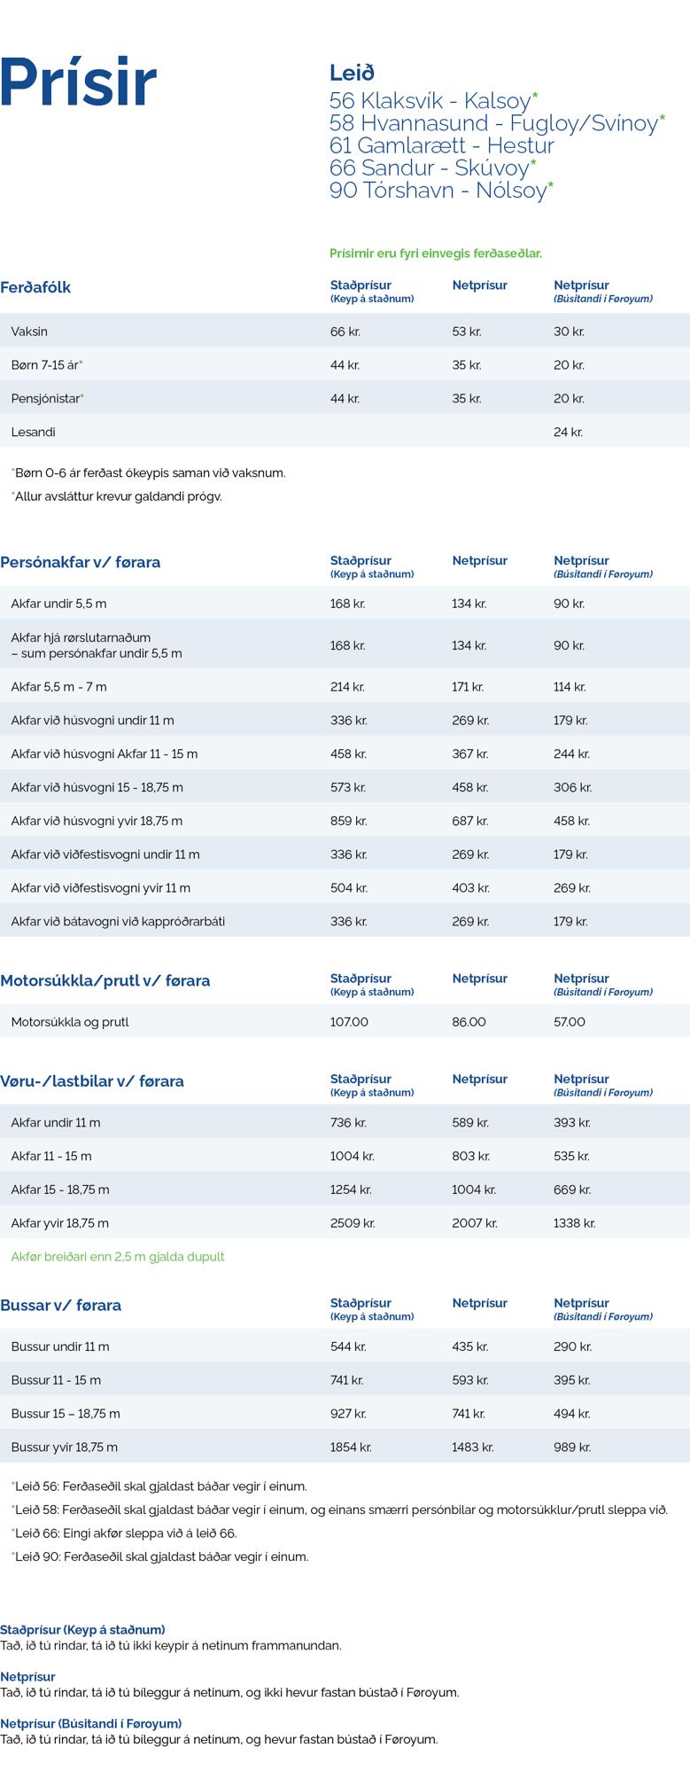
Task: Click the Bussar v/ førara heading
Action: [x=61, y=1305]
